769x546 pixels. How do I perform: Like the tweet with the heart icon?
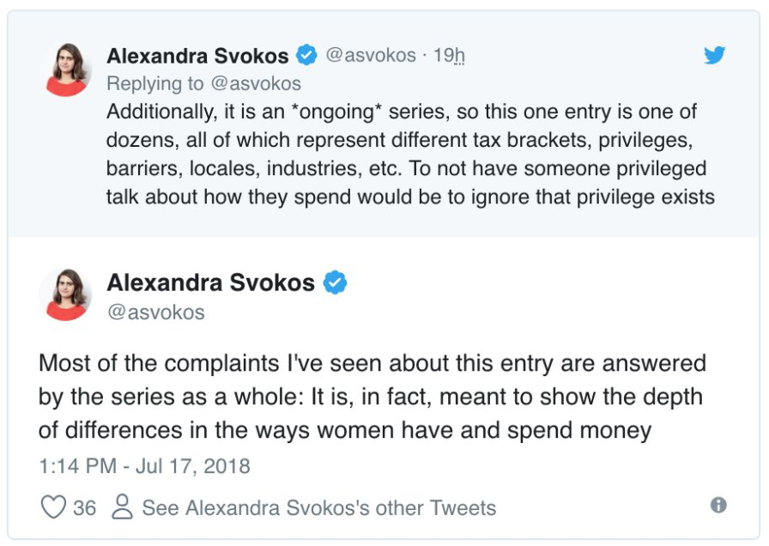(x=53, y=507)
